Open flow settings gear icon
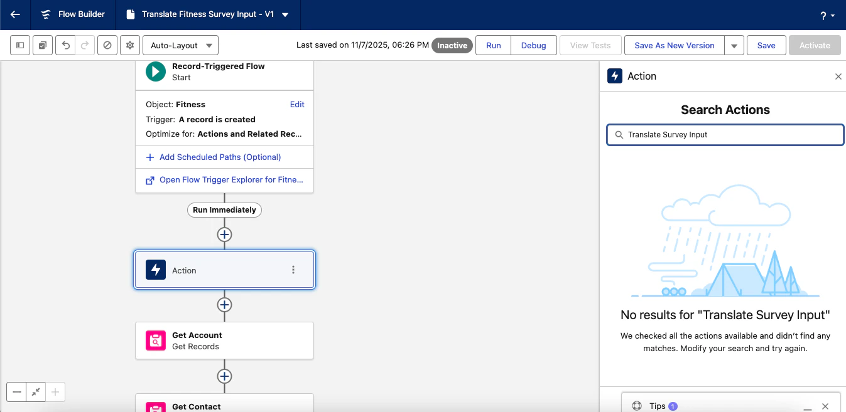Viewport: 846px width, 412px height. click(x=130, y=45)
